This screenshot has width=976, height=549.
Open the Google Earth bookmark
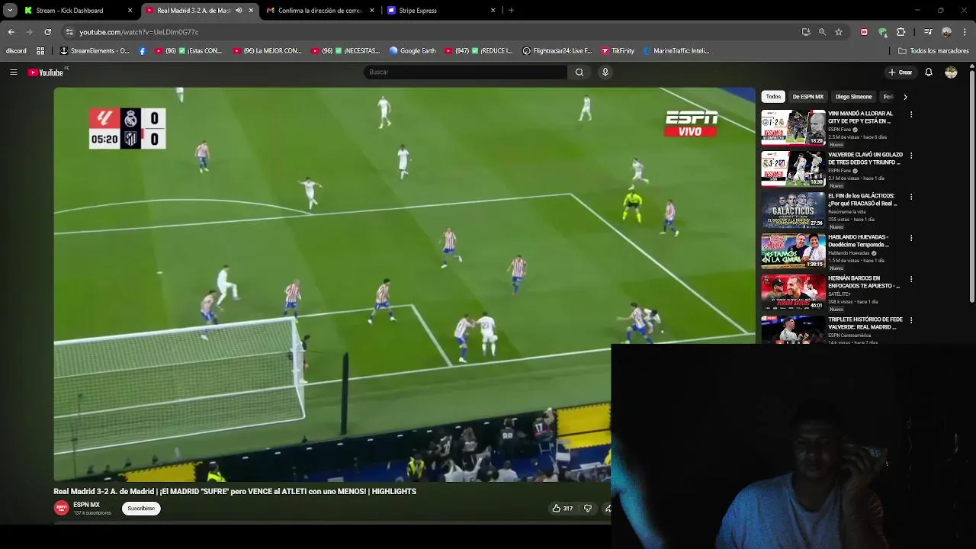[x=413, y=51]
